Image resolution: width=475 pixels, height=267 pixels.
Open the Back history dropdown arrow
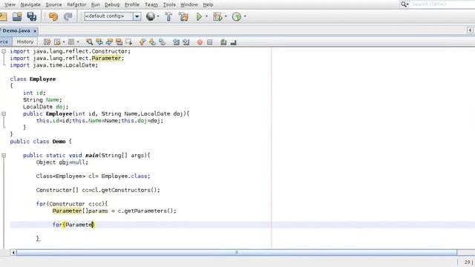64,42
